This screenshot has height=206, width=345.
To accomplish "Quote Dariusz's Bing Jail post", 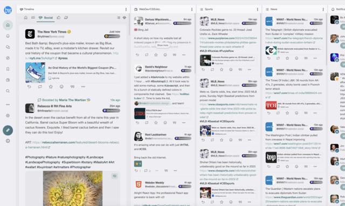I will click(175, 54).
